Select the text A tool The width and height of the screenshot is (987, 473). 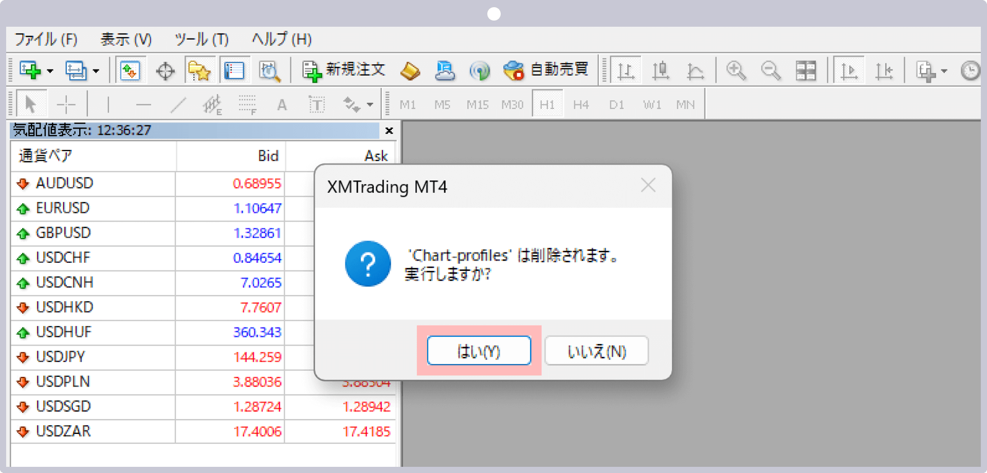[x=282, y=105]
